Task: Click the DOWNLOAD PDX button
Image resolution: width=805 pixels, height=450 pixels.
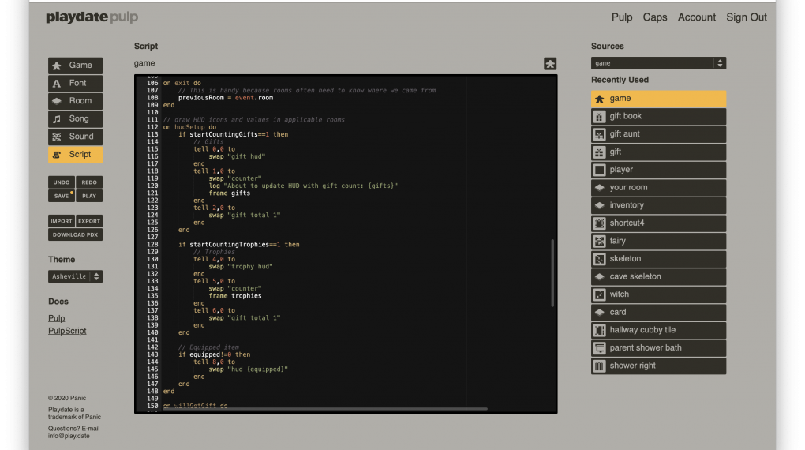Action: coord(75,234)
